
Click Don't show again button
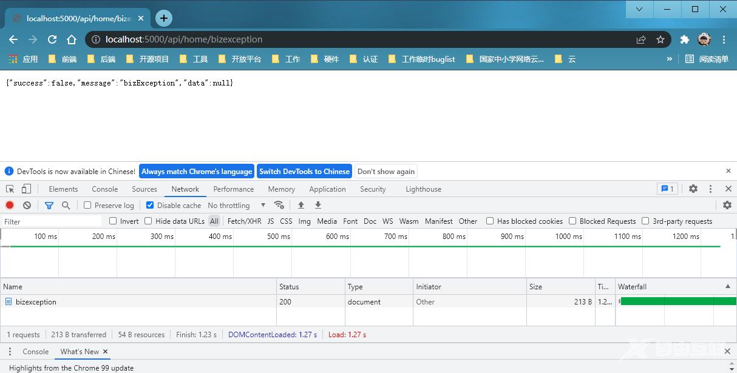(x=386, y=172)
